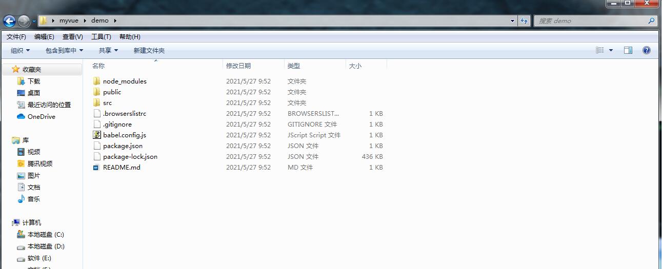Click the 新建文件夹 button
Viewport: 662px width, 269px height.
(149, 50)
